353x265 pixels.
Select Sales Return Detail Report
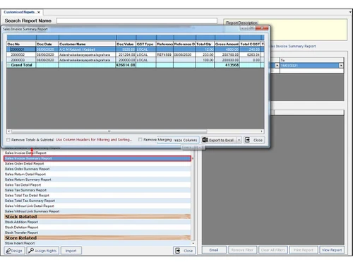point(97,175)
